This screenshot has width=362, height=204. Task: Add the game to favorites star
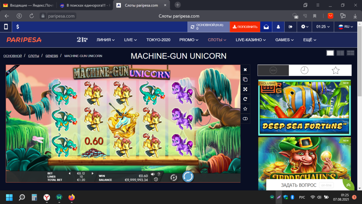[245, 109]
